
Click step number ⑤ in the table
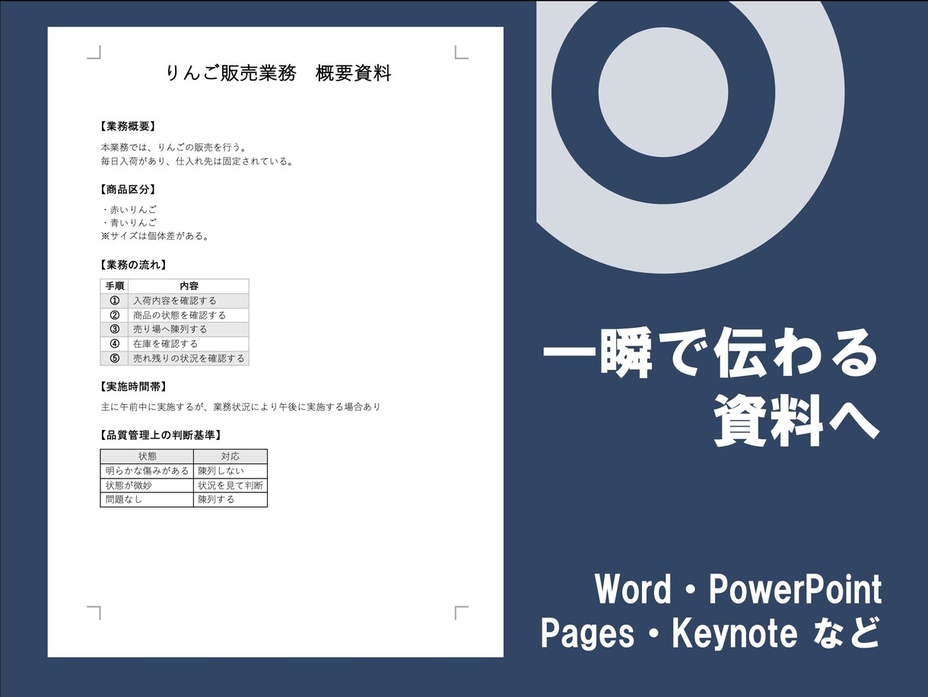pos(115,358)
